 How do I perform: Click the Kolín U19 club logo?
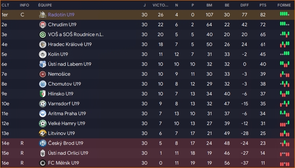(42, 54)
